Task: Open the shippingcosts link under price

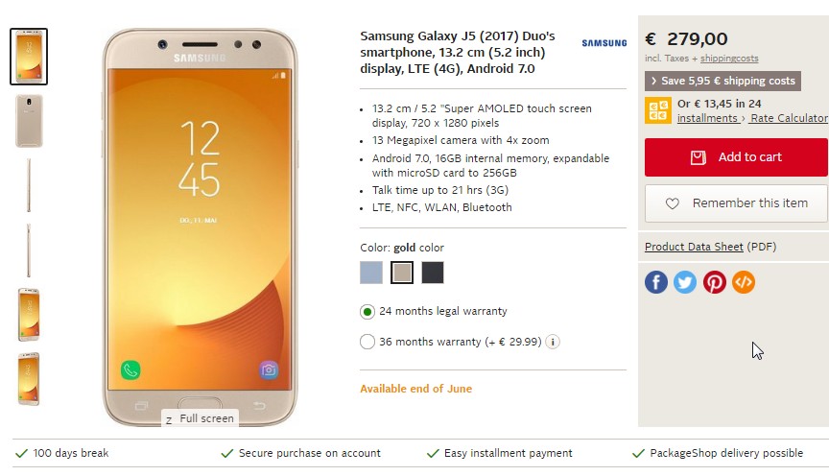Action: pos(729,59)
